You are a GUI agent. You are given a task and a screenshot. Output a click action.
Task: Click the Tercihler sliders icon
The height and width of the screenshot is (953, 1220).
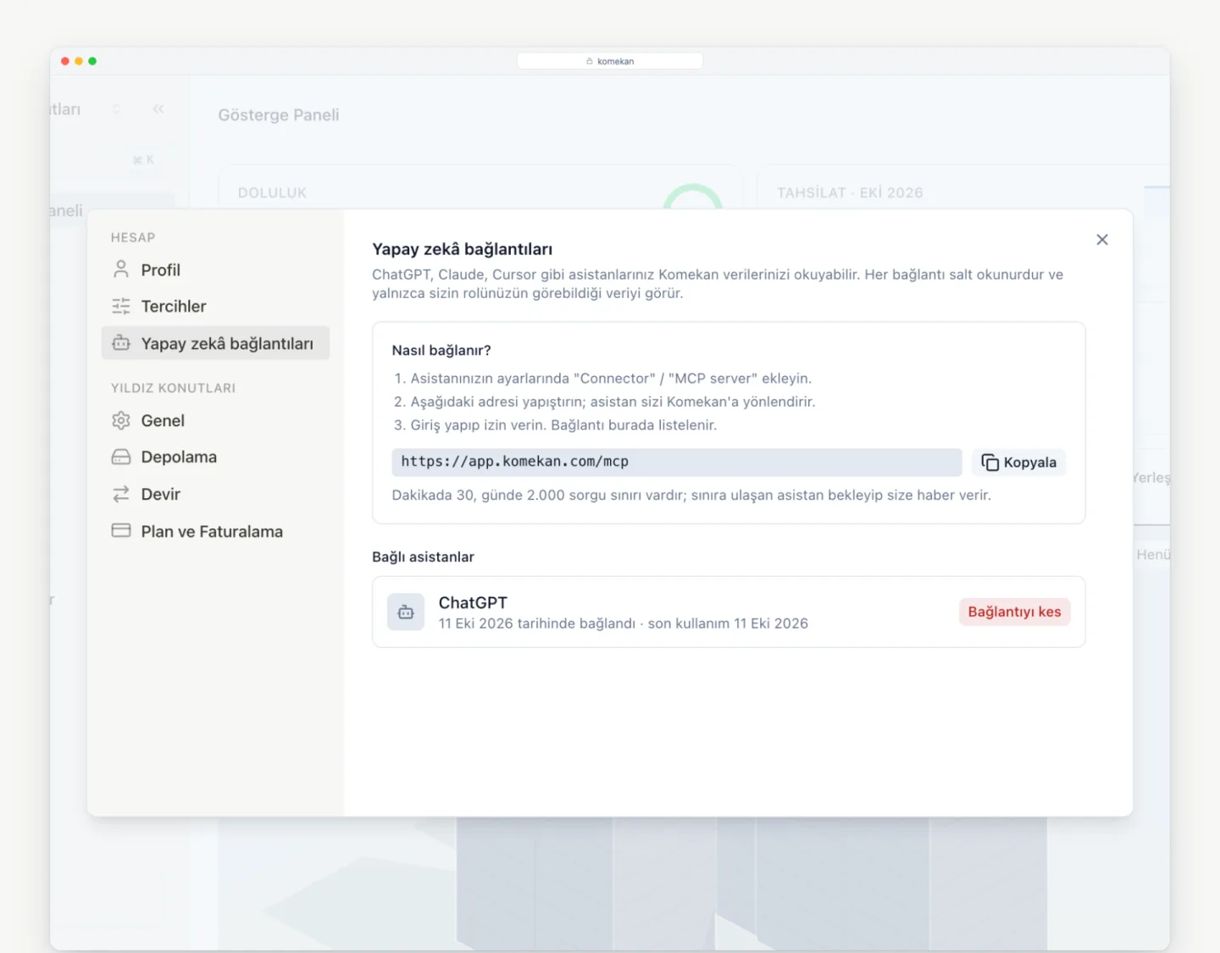(121, 306)
